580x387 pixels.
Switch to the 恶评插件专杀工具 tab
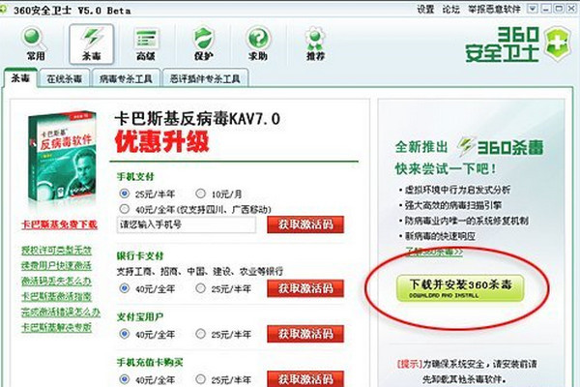click(205, 78)
